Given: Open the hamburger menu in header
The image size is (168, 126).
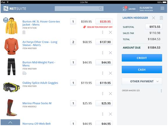Looking at the screenshot, I should [x=162, y=8].
